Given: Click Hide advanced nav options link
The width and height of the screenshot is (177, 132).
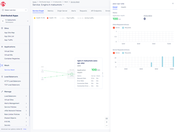Looking at the screenshot, I should [25, 129].
